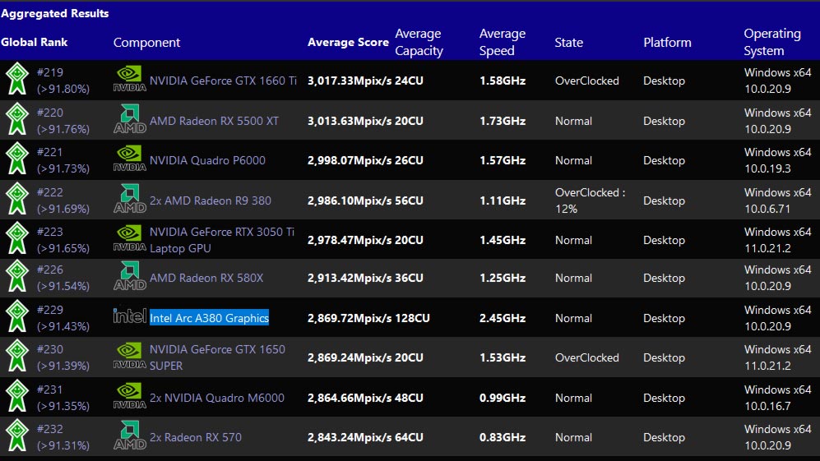Select the 2,864.66Mpix/s 48CU score
Screen dimensions: 820x461
365,398
